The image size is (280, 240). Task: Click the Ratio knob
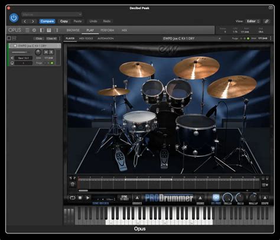240,197
